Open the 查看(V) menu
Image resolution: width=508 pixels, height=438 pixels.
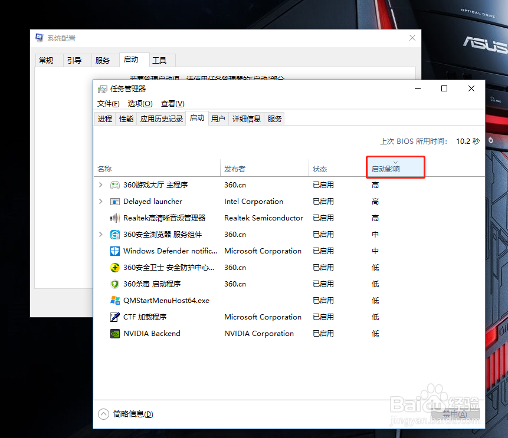coord(173,104)
